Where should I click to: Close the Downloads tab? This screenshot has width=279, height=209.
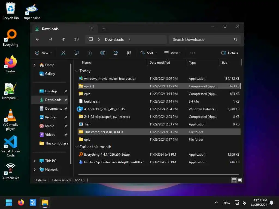(92, 29)
